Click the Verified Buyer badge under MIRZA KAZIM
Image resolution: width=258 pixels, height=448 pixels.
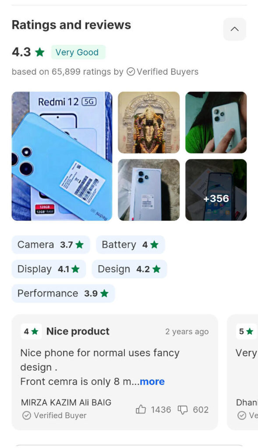[x=54, y=415]
